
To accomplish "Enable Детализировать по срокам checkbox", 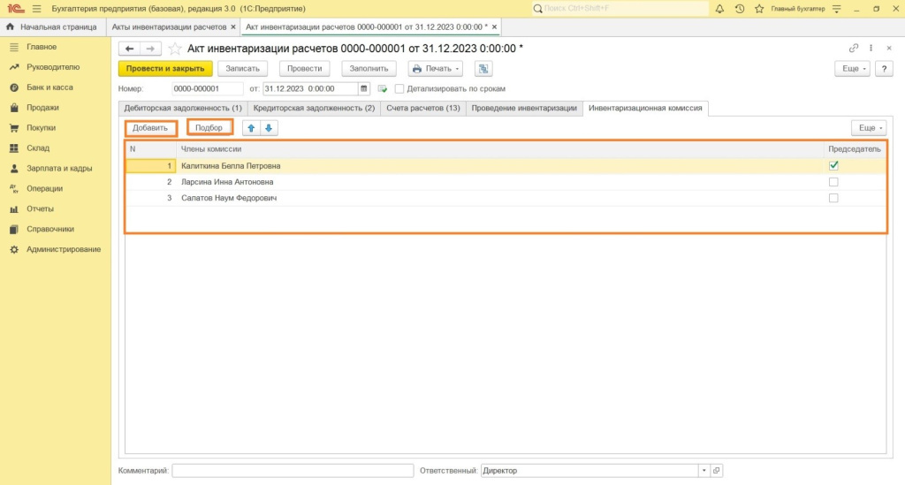I will (x=399, y=88).
